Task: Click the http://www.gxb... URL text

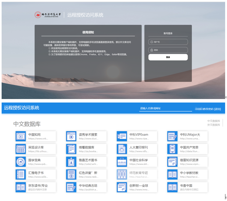Action: [38, 164]
